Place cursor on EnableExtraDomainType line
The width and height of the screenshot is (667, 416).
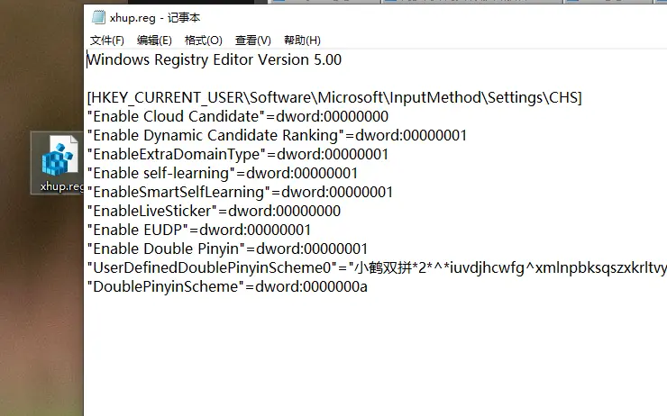[237, 154]
